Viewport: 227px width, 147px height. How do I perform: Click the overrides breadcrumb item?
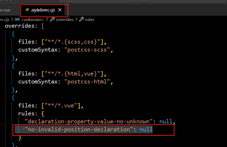click(65, 20)
